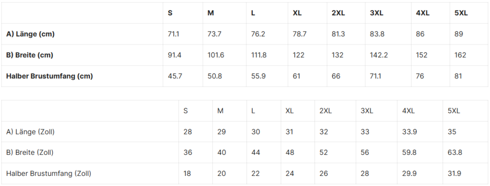Select length value 78.7 for XL
Screen dimensions: 490x186
(x=300, y=34)
